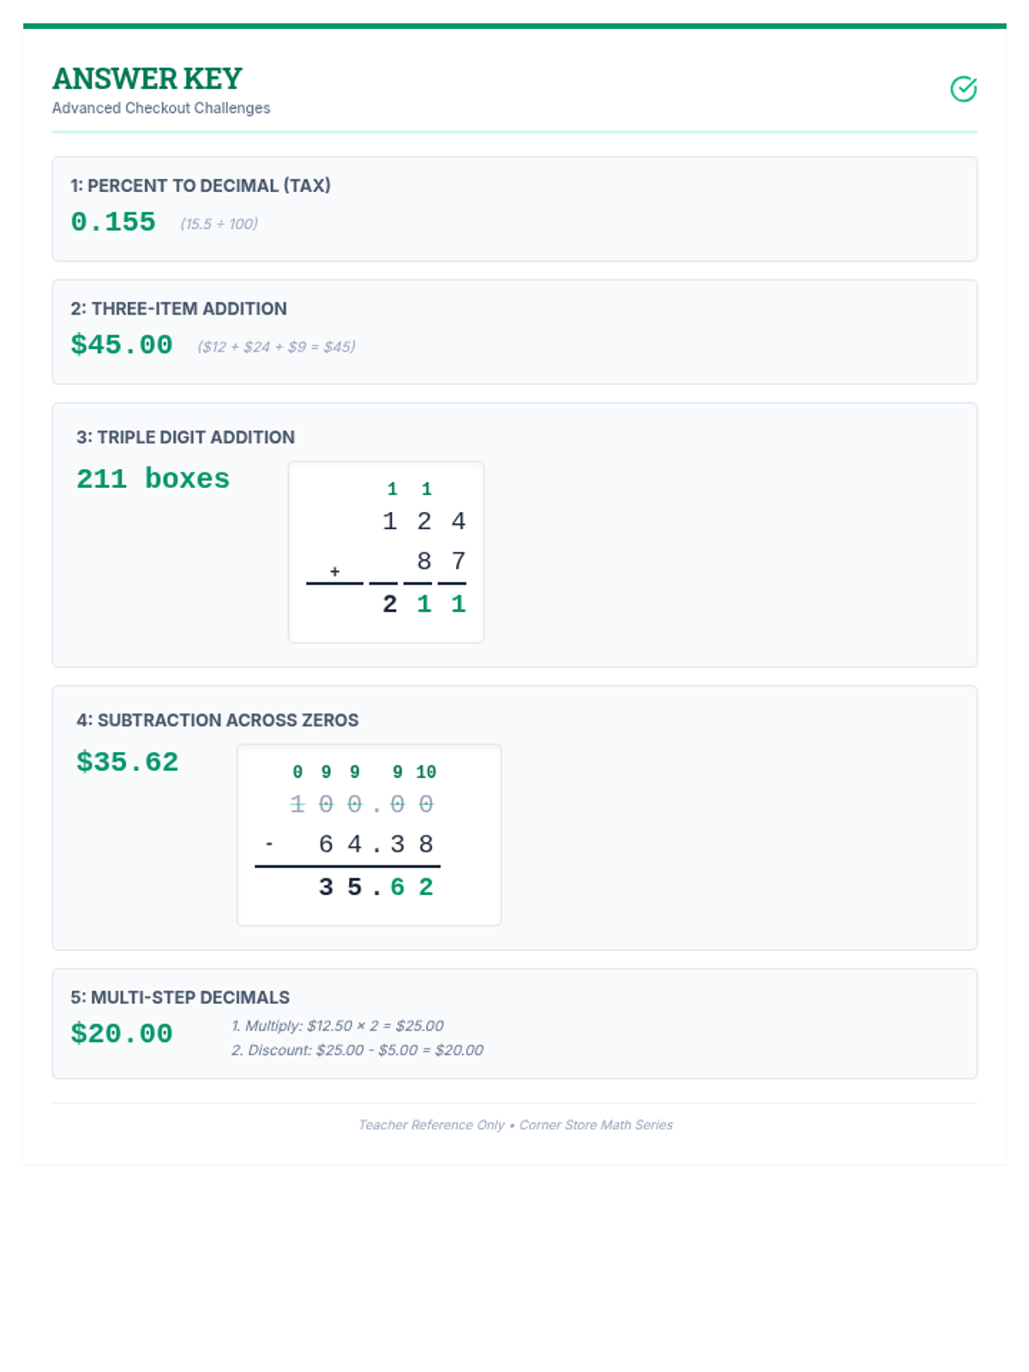Click the ANSWER KEY title
The width and height of the screenshot is (1029, 1372).
coord(147,79)
